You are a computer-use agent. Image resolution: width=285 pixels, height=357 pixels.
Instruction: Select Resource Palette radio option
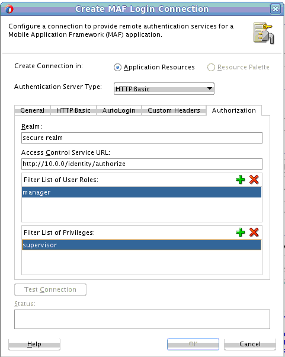pos(211,68)
